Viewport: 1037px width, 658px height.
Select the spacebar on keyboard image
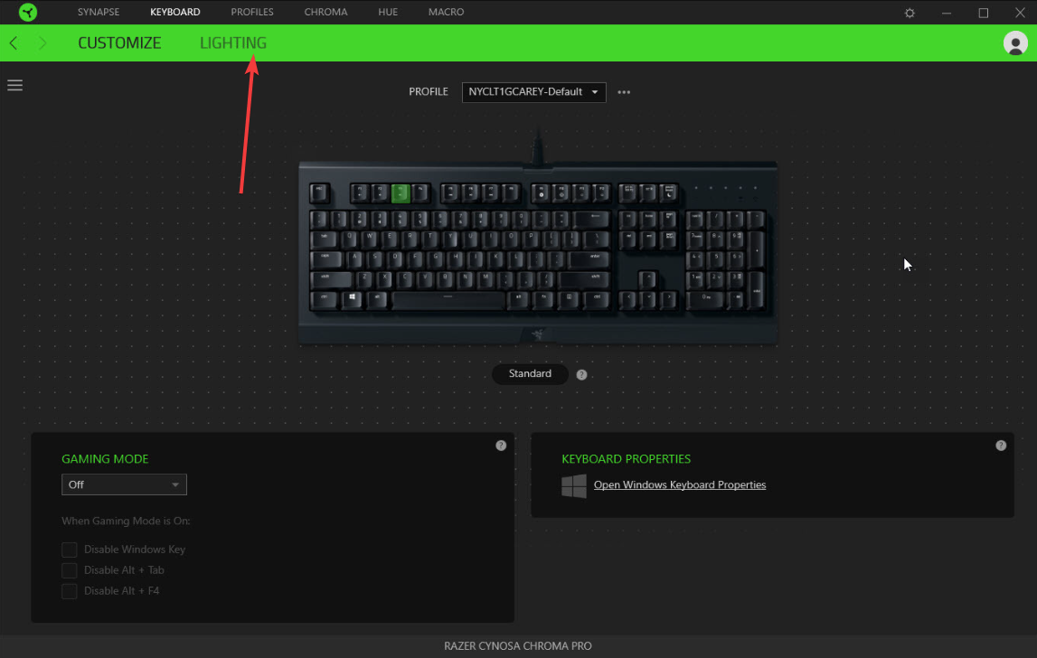(x=448, y=299)
